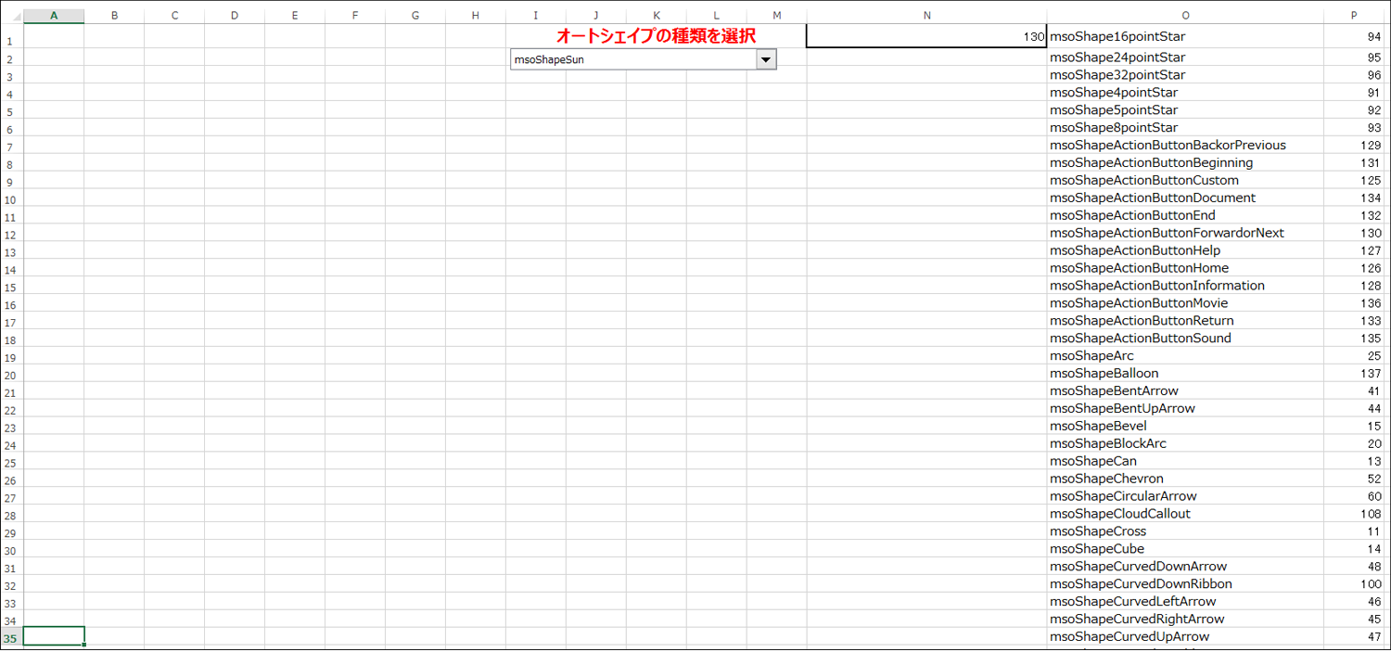Open the msoShapeSun combo box dropdown arrow

[x=766, y=60]
